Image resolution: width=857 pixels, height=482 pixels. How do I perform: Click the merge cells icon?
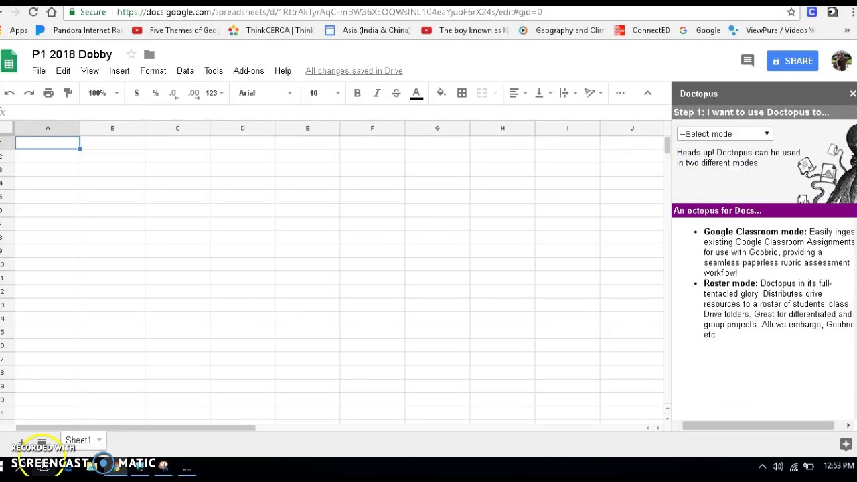481,93
